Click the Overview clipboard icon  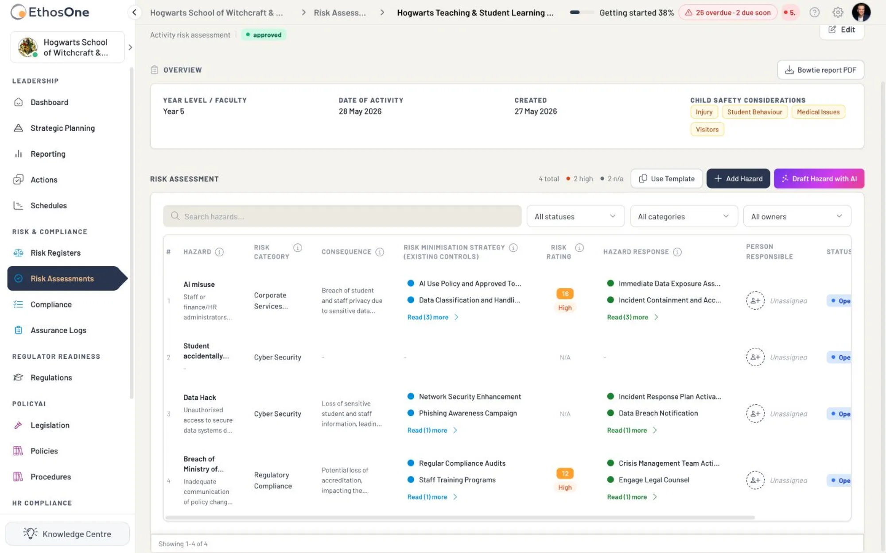coord(154,70)
